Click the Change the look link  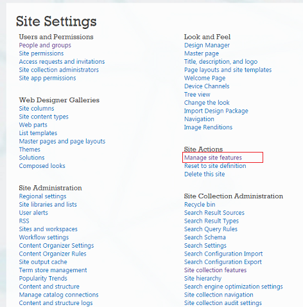(207, 103)
